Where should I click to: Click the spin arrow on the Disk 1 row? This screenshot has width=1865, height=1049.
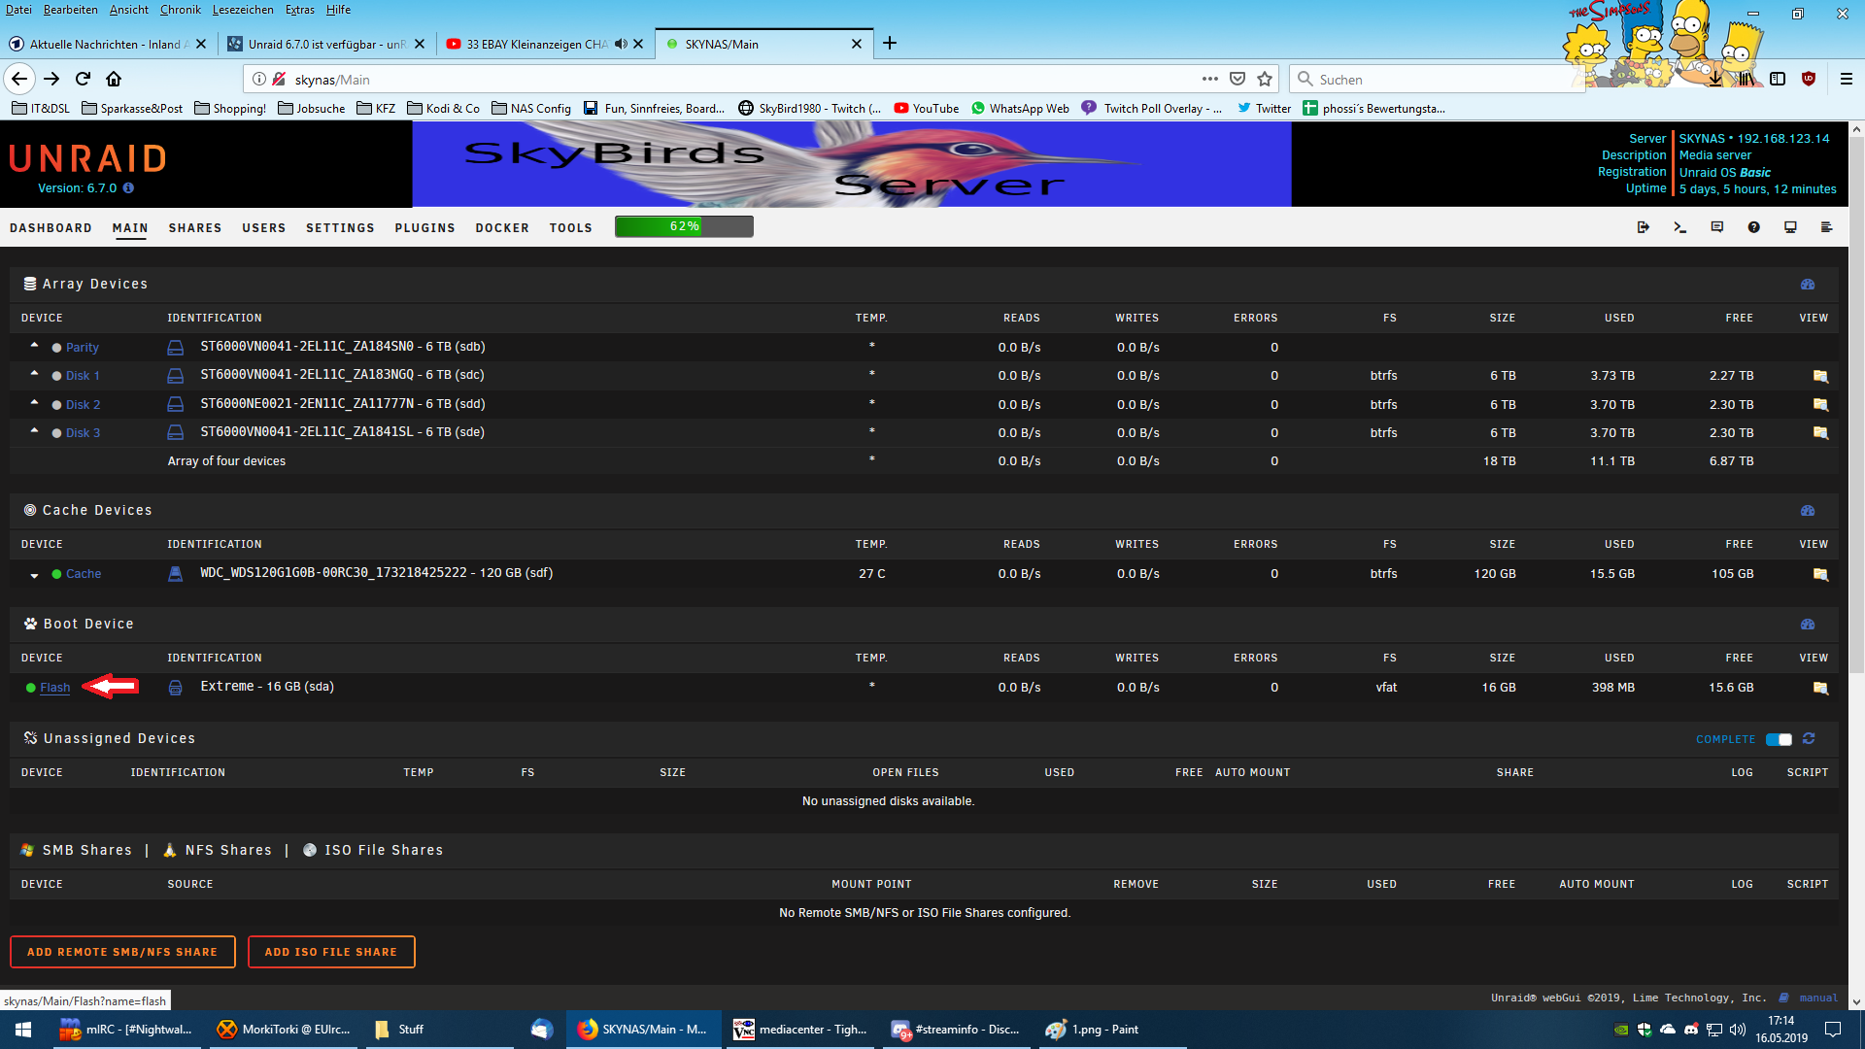(34, 374)
